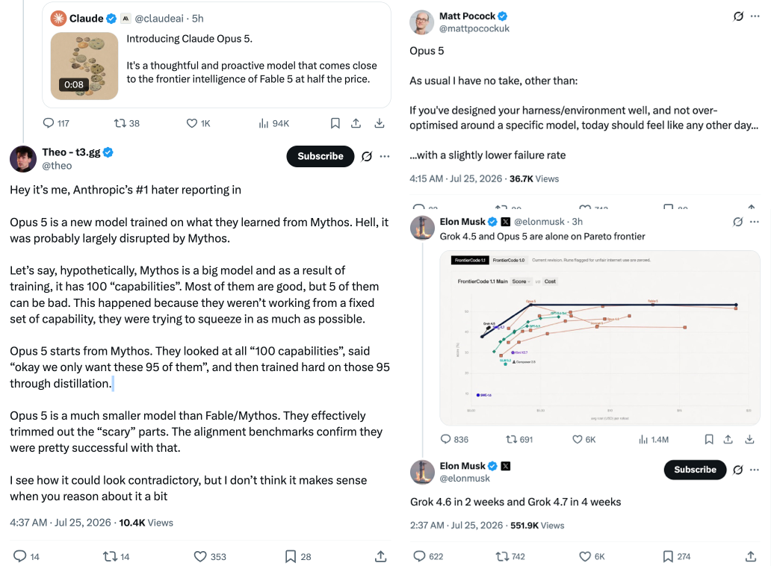771x566 pixels.
Task: Subscribe to Theo - t3.gg
Action: 320,156
